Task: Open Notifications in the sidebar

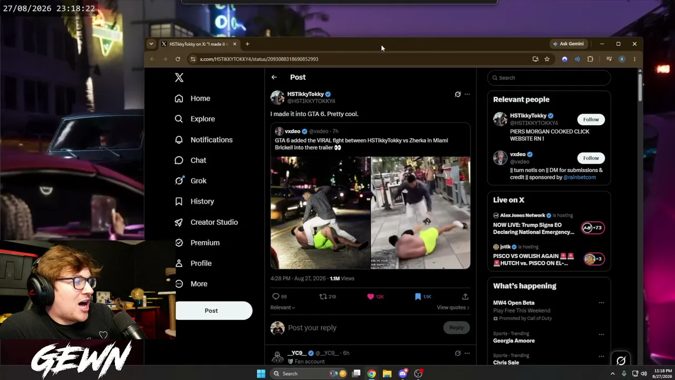Action: pyautogui.click(x=204, y=139)
